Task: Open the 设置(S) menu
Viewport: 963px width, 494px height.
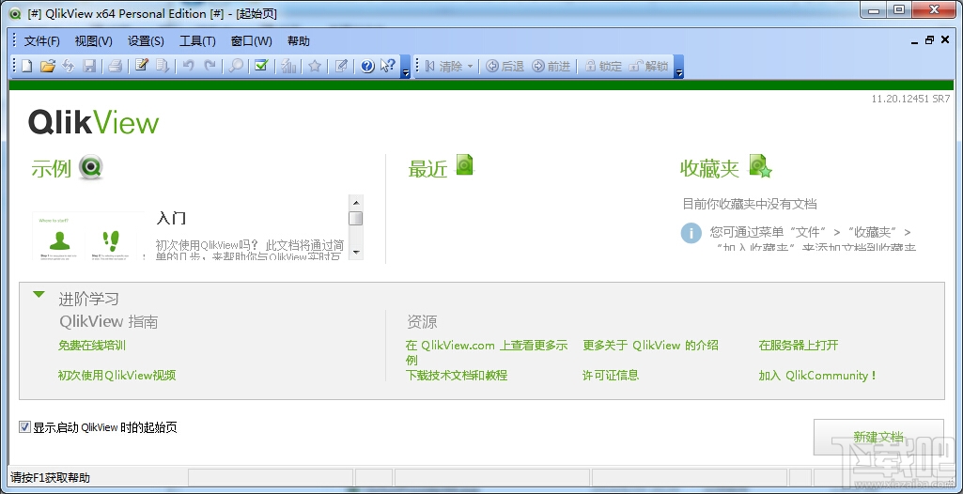Action: point(146,41)
